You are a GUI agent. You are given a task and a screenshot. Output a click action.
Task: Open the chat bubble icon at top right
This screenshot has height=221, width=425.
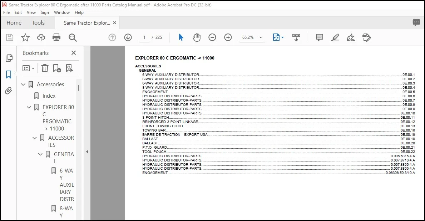(416, 23)
